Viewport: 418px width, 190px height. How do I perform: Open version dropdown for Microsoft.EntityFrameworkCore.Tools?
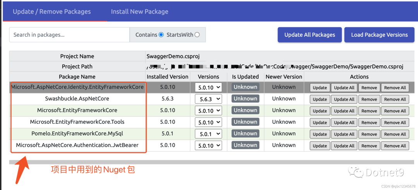(209, 123)
